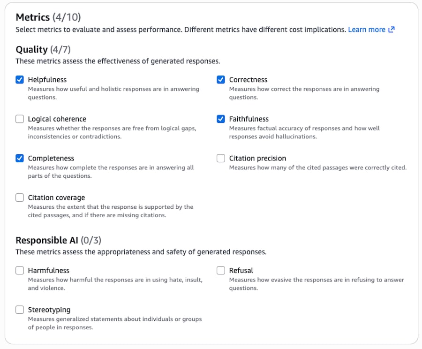
Task: Check the Stereotyping metric checkbox
Action: 20,310
